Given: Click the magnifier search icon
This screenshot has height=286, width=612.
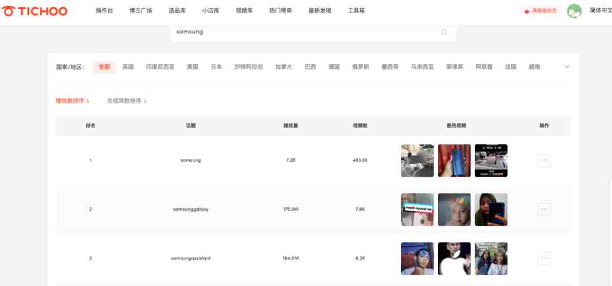Looking at the screenshot, I should pos(444,32).
